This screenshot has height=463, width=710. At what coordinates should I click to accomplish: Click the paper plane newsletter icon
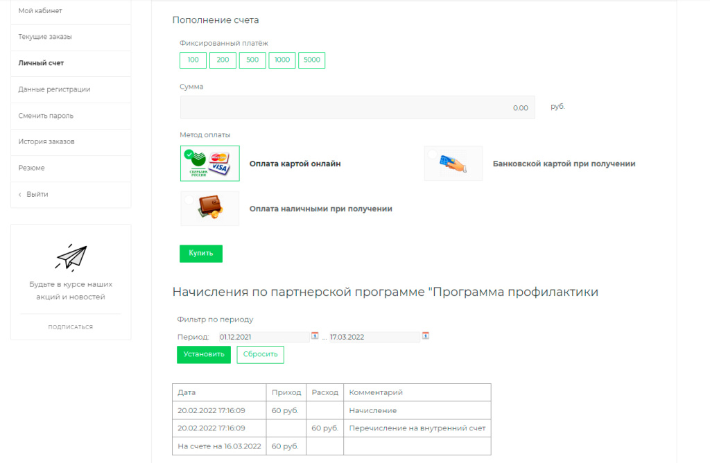tap(70, 255)
